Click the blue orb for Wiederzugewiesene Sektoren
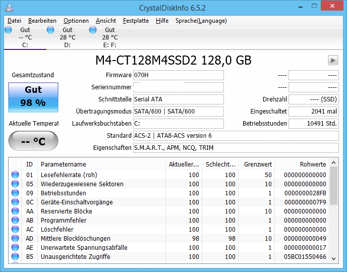The width and height of the screenshot is (347, 272). click(x=15, y=184)
